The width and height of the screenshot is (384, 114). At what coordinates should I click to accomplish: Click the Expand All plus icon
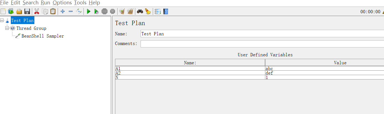pos(63,11)
